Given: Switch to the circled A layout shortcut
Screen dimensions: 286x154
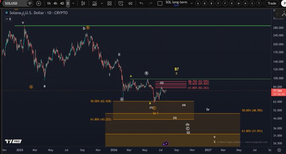Looking at the screenshot, I should [198, 3].
